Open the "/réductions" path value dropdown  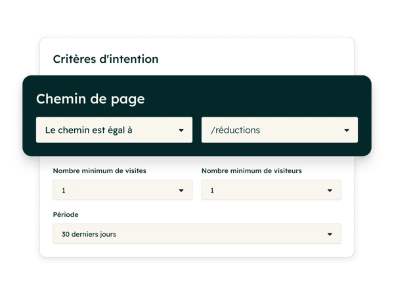coord(279,130)
